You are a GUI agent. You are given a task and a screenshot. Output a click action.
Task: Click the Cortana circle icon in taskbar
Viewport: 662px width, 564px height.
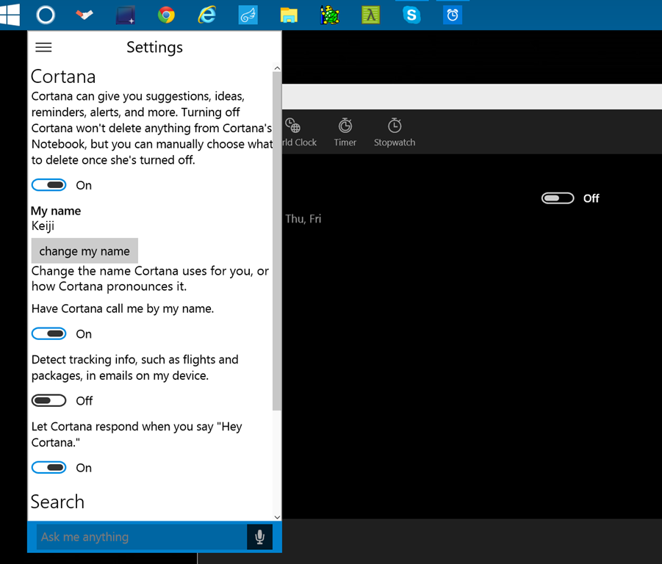45,15
